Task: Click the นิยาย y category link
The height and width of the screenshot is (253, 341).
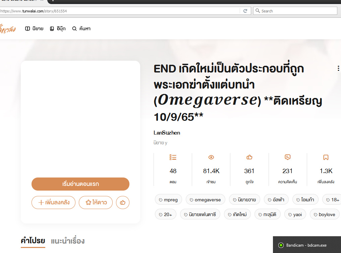Action: 160,143
